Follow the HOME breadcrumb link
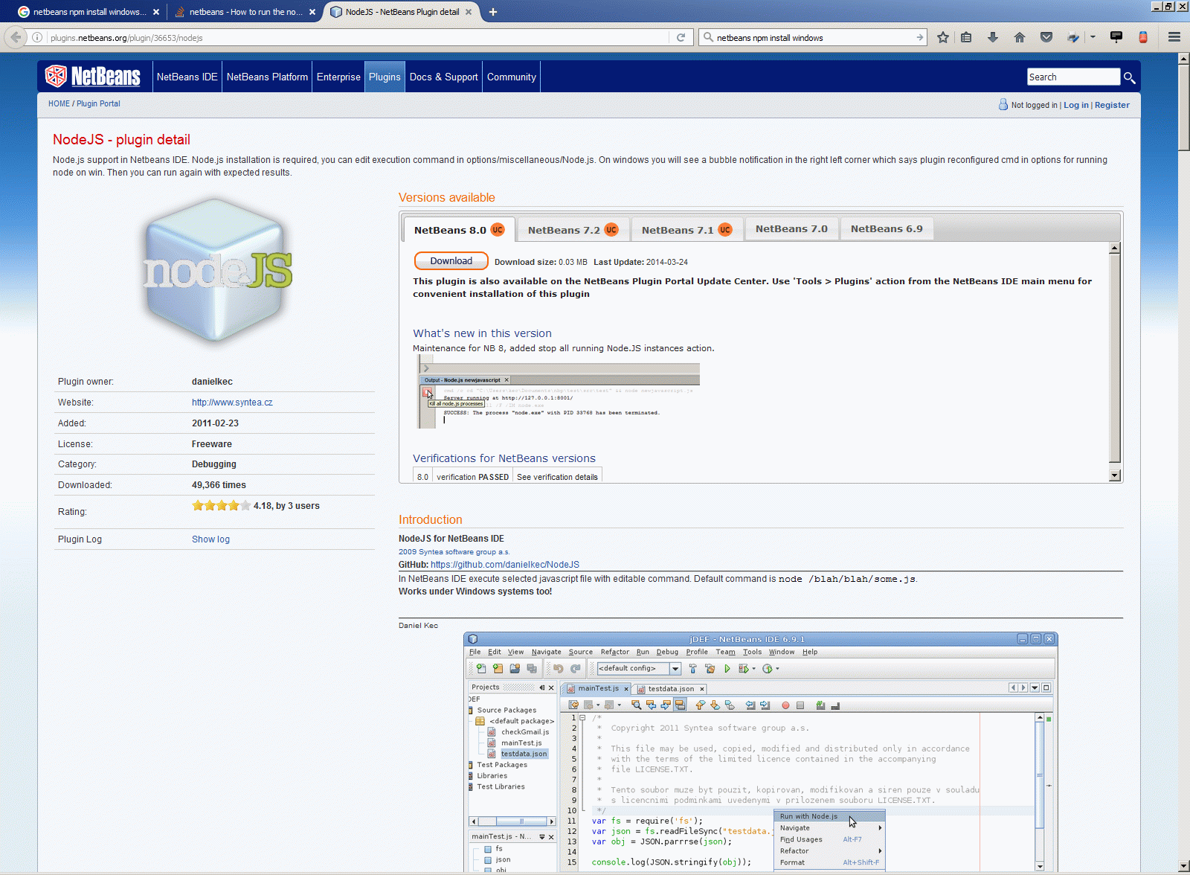This screenshot has width=1190, height=875. point(59,103)
